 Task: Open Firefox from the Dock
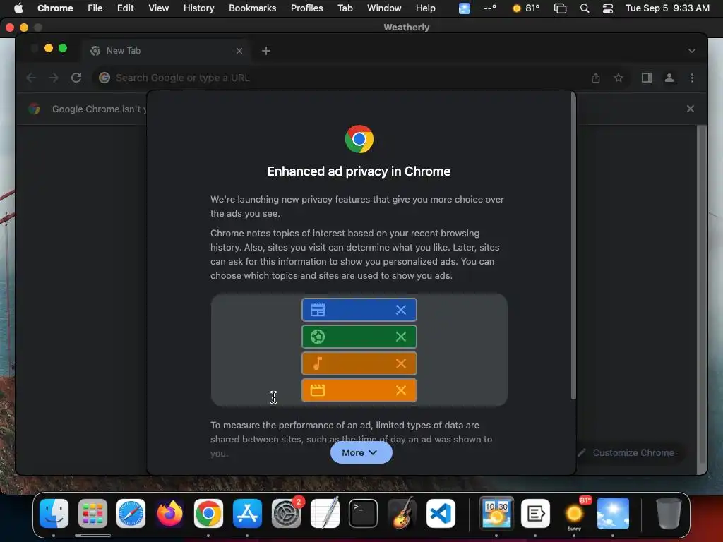(x=169, y=514)
